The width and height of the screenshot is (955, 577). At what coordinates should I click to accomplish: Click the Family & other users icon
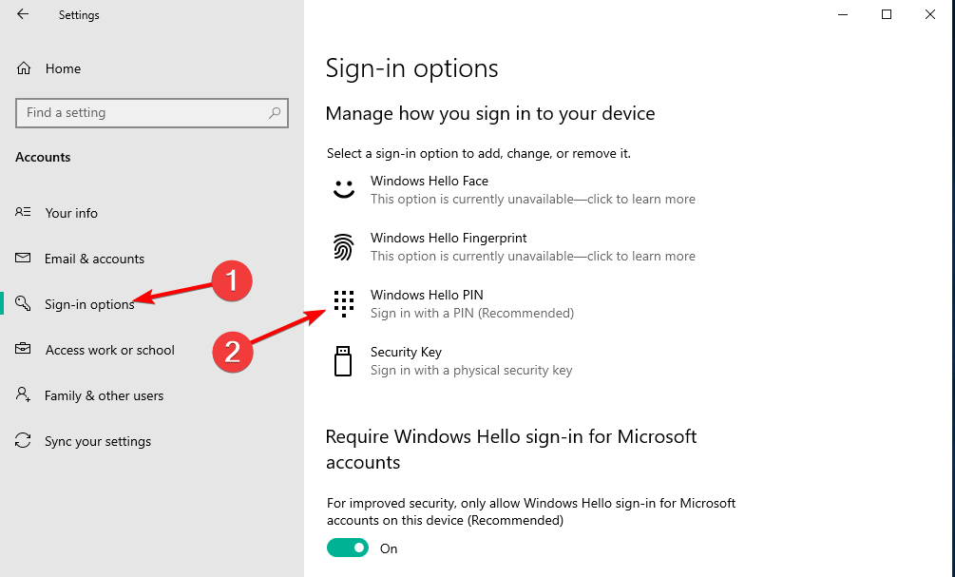(23, 394)
